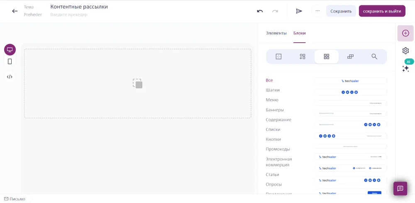Switch to mobile preview mode
The width and height of the screenshot is (415, 203).
point(10,61)
